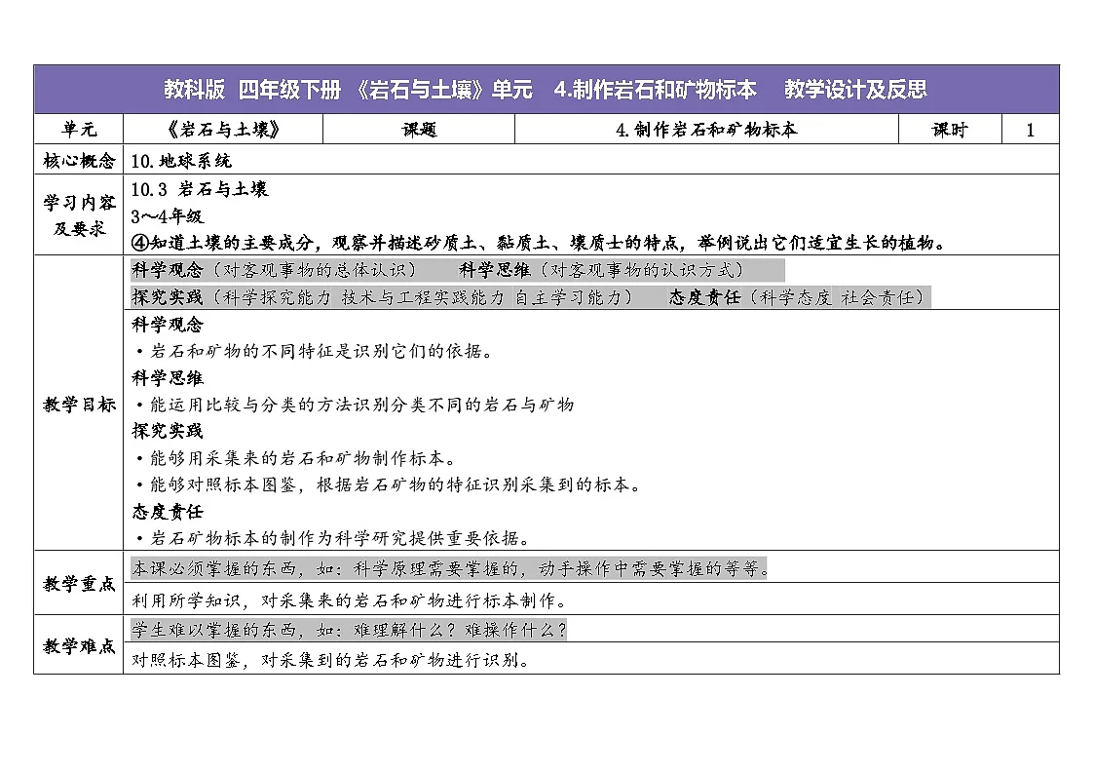Select the '核心概念' row label
The height and width of the screenshot is (774, 1094).
pos(79,161)
